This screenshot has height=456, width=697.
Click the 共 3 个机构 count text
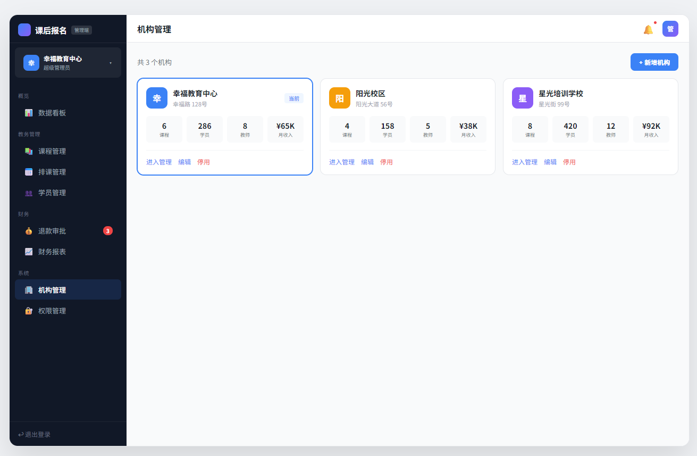pos(154,62)
